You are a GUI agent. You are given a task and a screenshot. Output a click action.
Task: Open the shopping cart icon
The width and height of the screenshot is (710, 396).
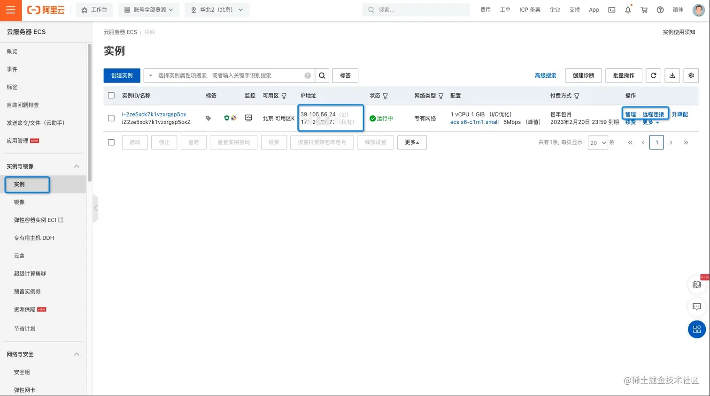644,10
